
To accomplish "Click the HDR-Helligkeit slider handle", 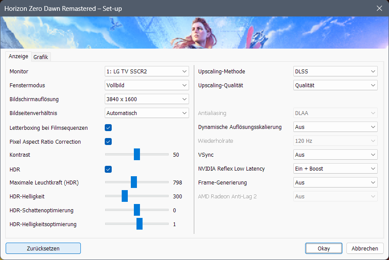I will [125, 196].
